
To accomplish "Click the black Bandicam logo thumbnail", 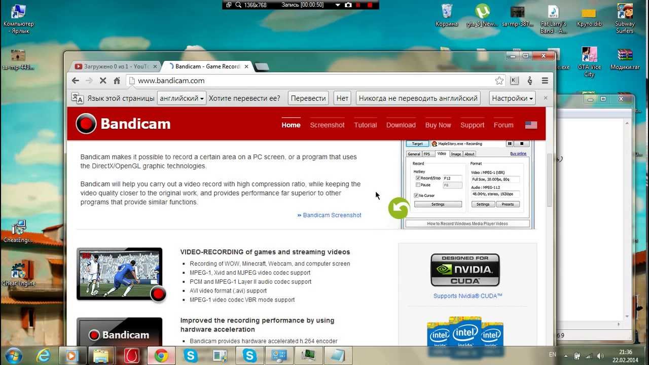I will [120, 332].
